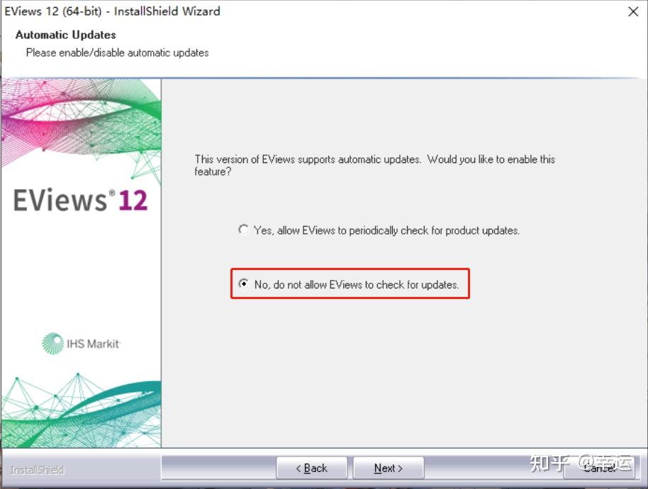Click the 'Please enable/disable automatic updates' subtitle
This screenshot has width=648, height=489.
pyautogui.click(x=118, y=53)
